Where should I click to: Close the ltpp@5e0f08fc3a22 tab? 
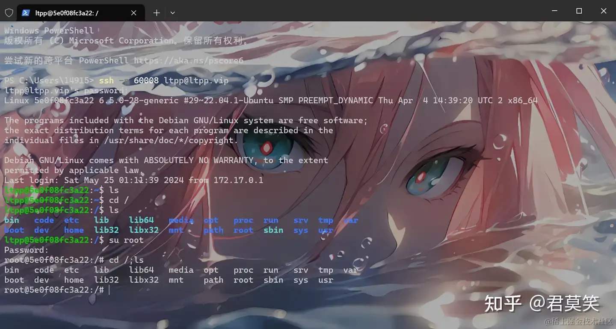click(133, 13)
